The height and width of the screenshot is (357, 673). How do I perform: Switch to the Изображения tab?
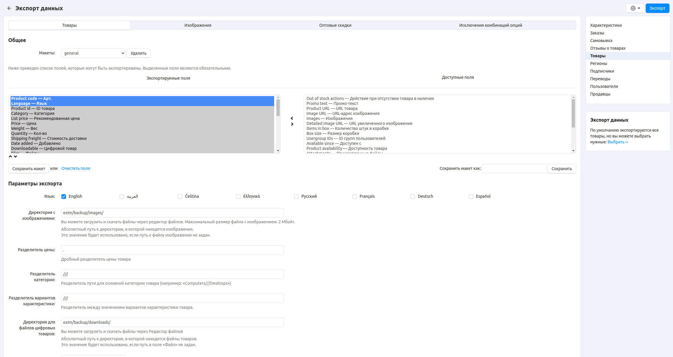pos(198,25)
